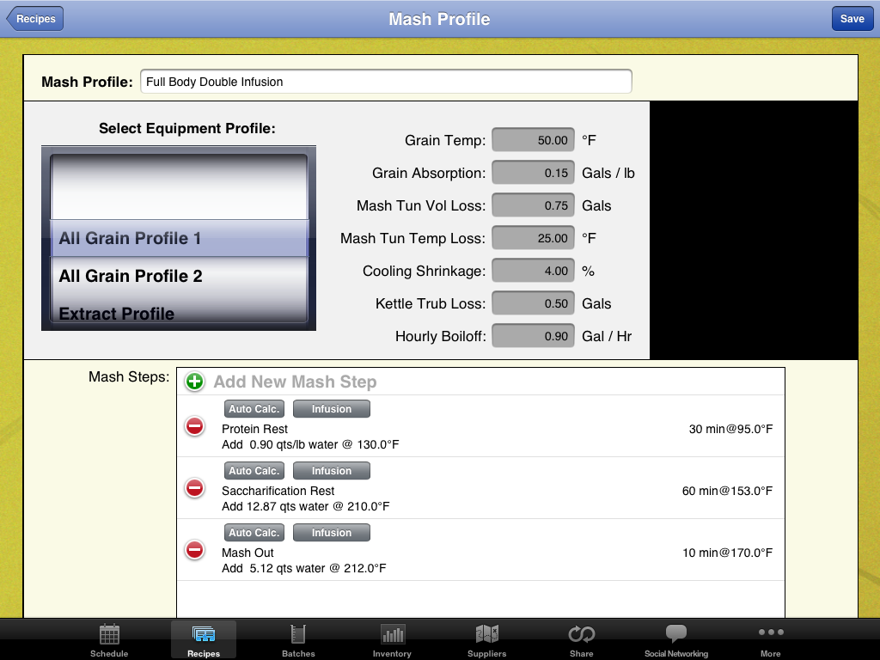Open the Social Networking tab
This screenshot has width=880, height=660.
coord(676,639)
